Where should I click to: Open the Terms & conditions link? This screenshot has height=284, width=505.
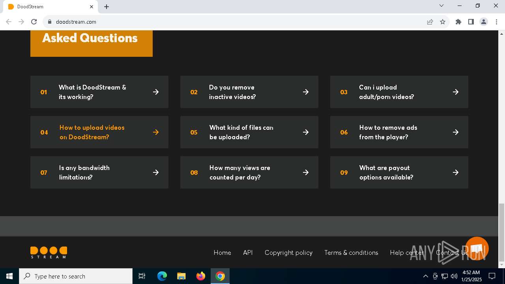click(x=351, y=252)
